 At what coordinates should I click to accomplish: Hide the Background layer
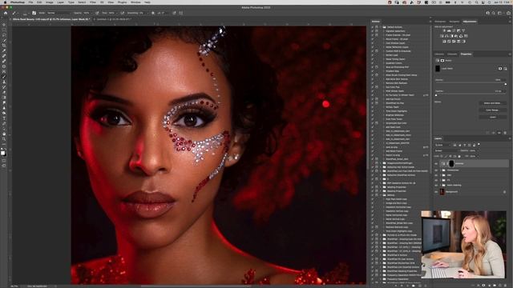coord(436,192)
